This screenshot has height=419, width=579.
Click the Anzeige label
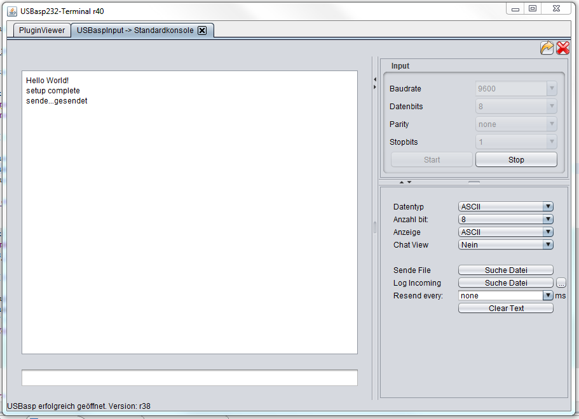(x=407, y=232)
